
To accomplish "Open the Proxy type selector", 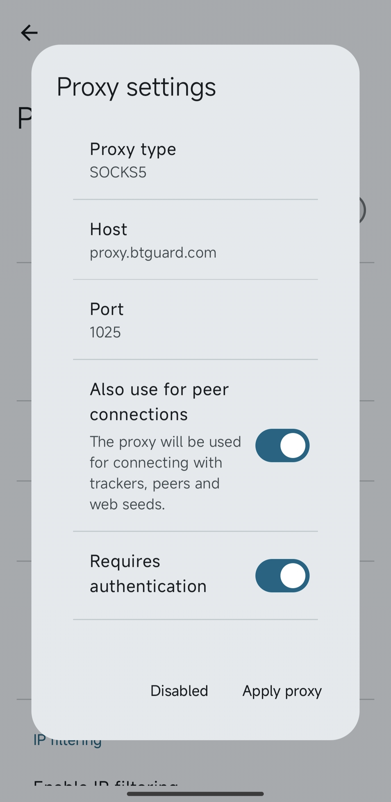I will (133, 149).
